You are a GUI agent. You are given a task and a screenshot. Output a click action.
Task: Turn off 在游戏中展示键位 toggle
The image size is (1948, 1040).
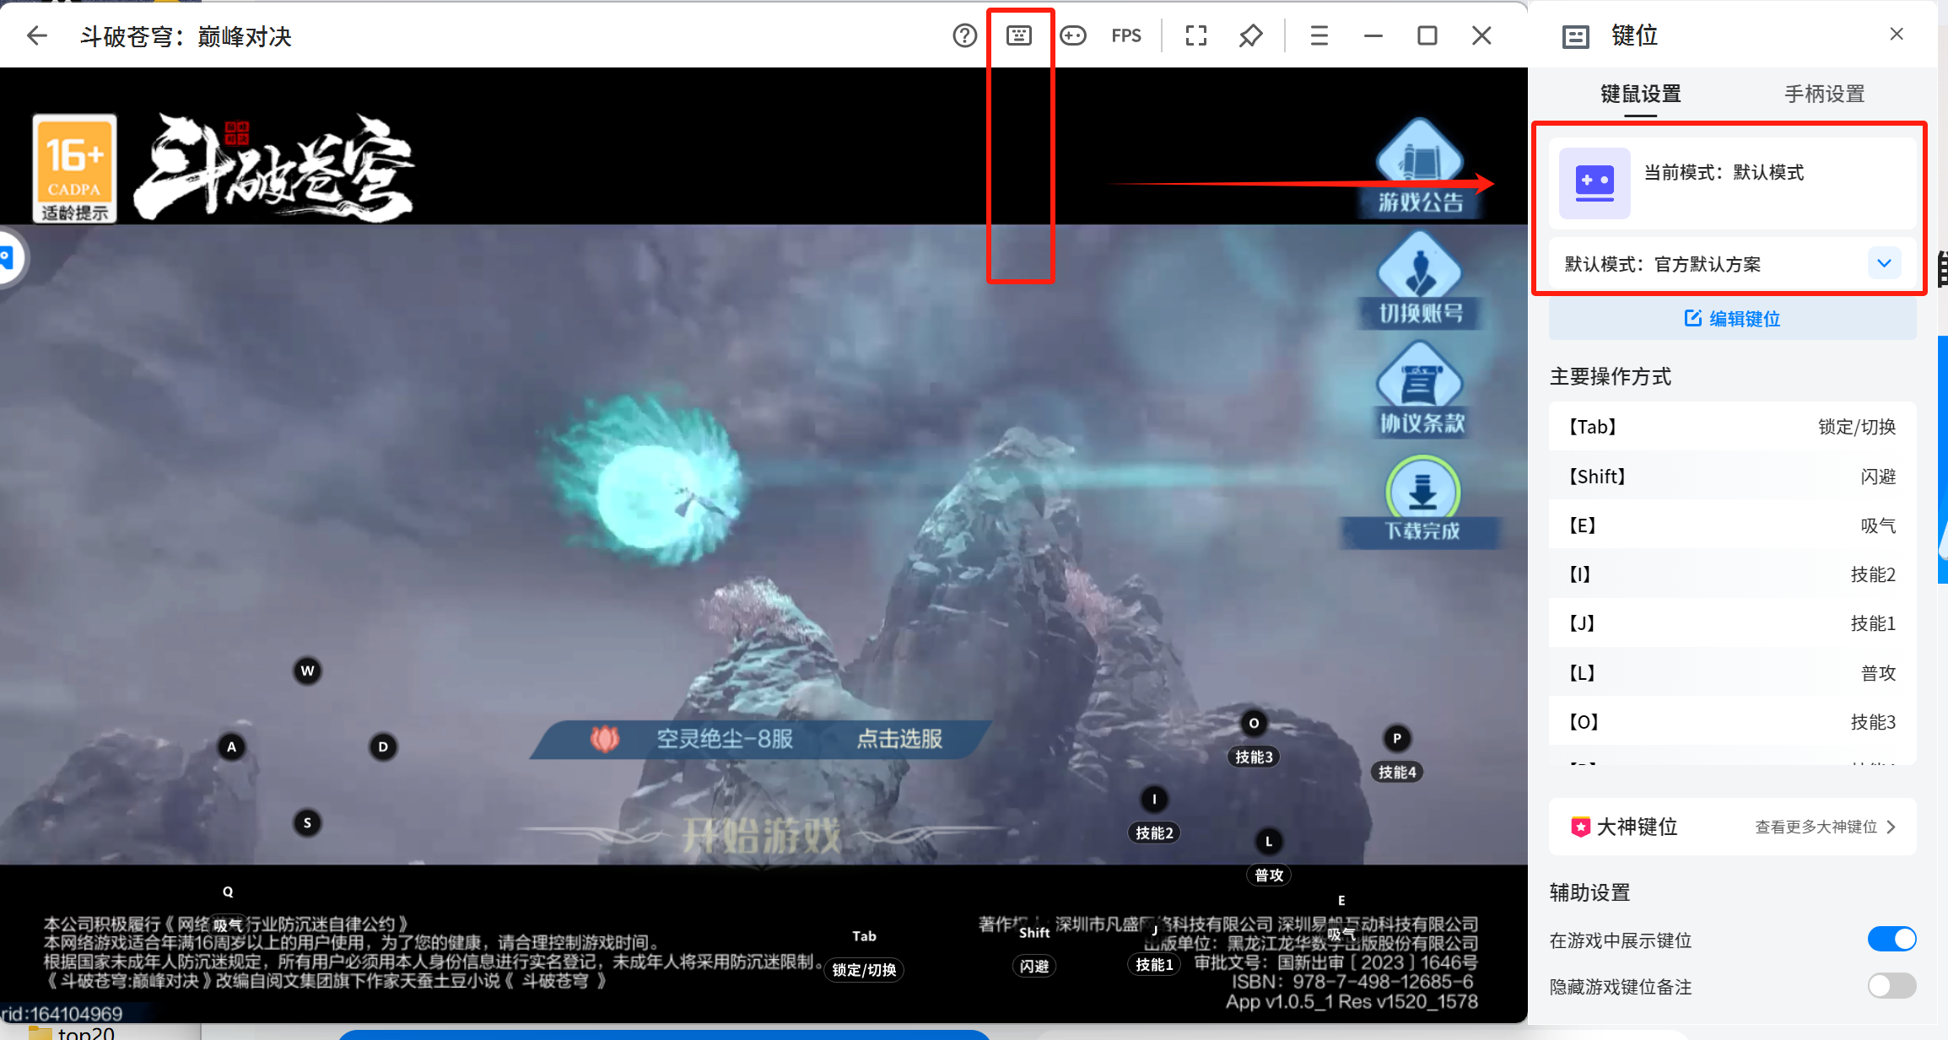click(x=1892, y=939)
